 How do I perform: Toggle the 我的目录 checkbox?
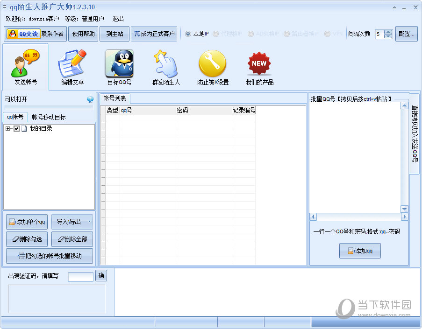16,128
